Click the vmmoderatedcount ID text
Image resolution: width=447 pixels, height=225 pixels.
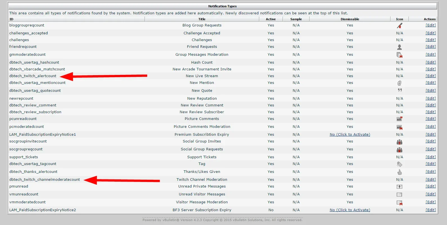pos(27,202)
